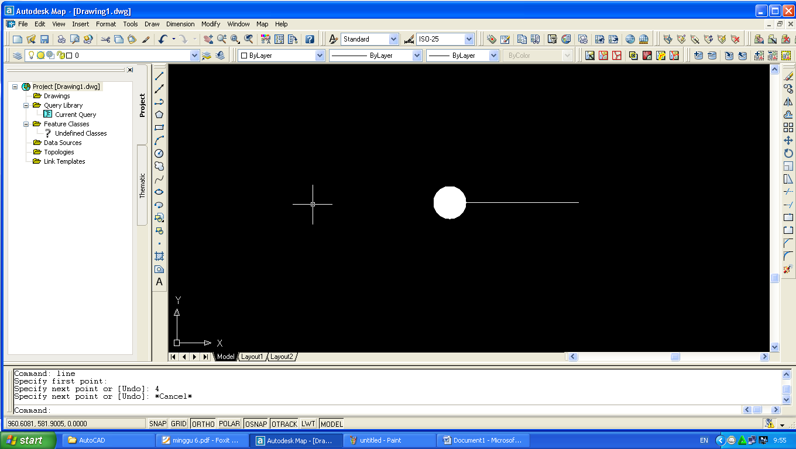
Task: Click the Text Style Manager icon
Action: 334,39
